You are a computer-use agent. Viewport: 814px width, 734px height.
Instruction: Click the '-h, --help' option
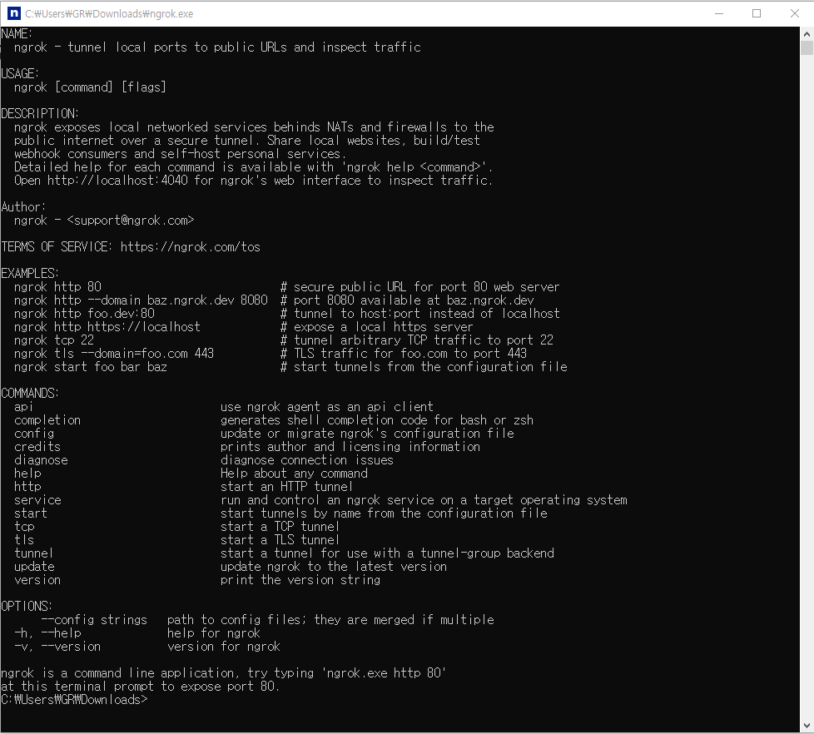[x=47, y=633]
